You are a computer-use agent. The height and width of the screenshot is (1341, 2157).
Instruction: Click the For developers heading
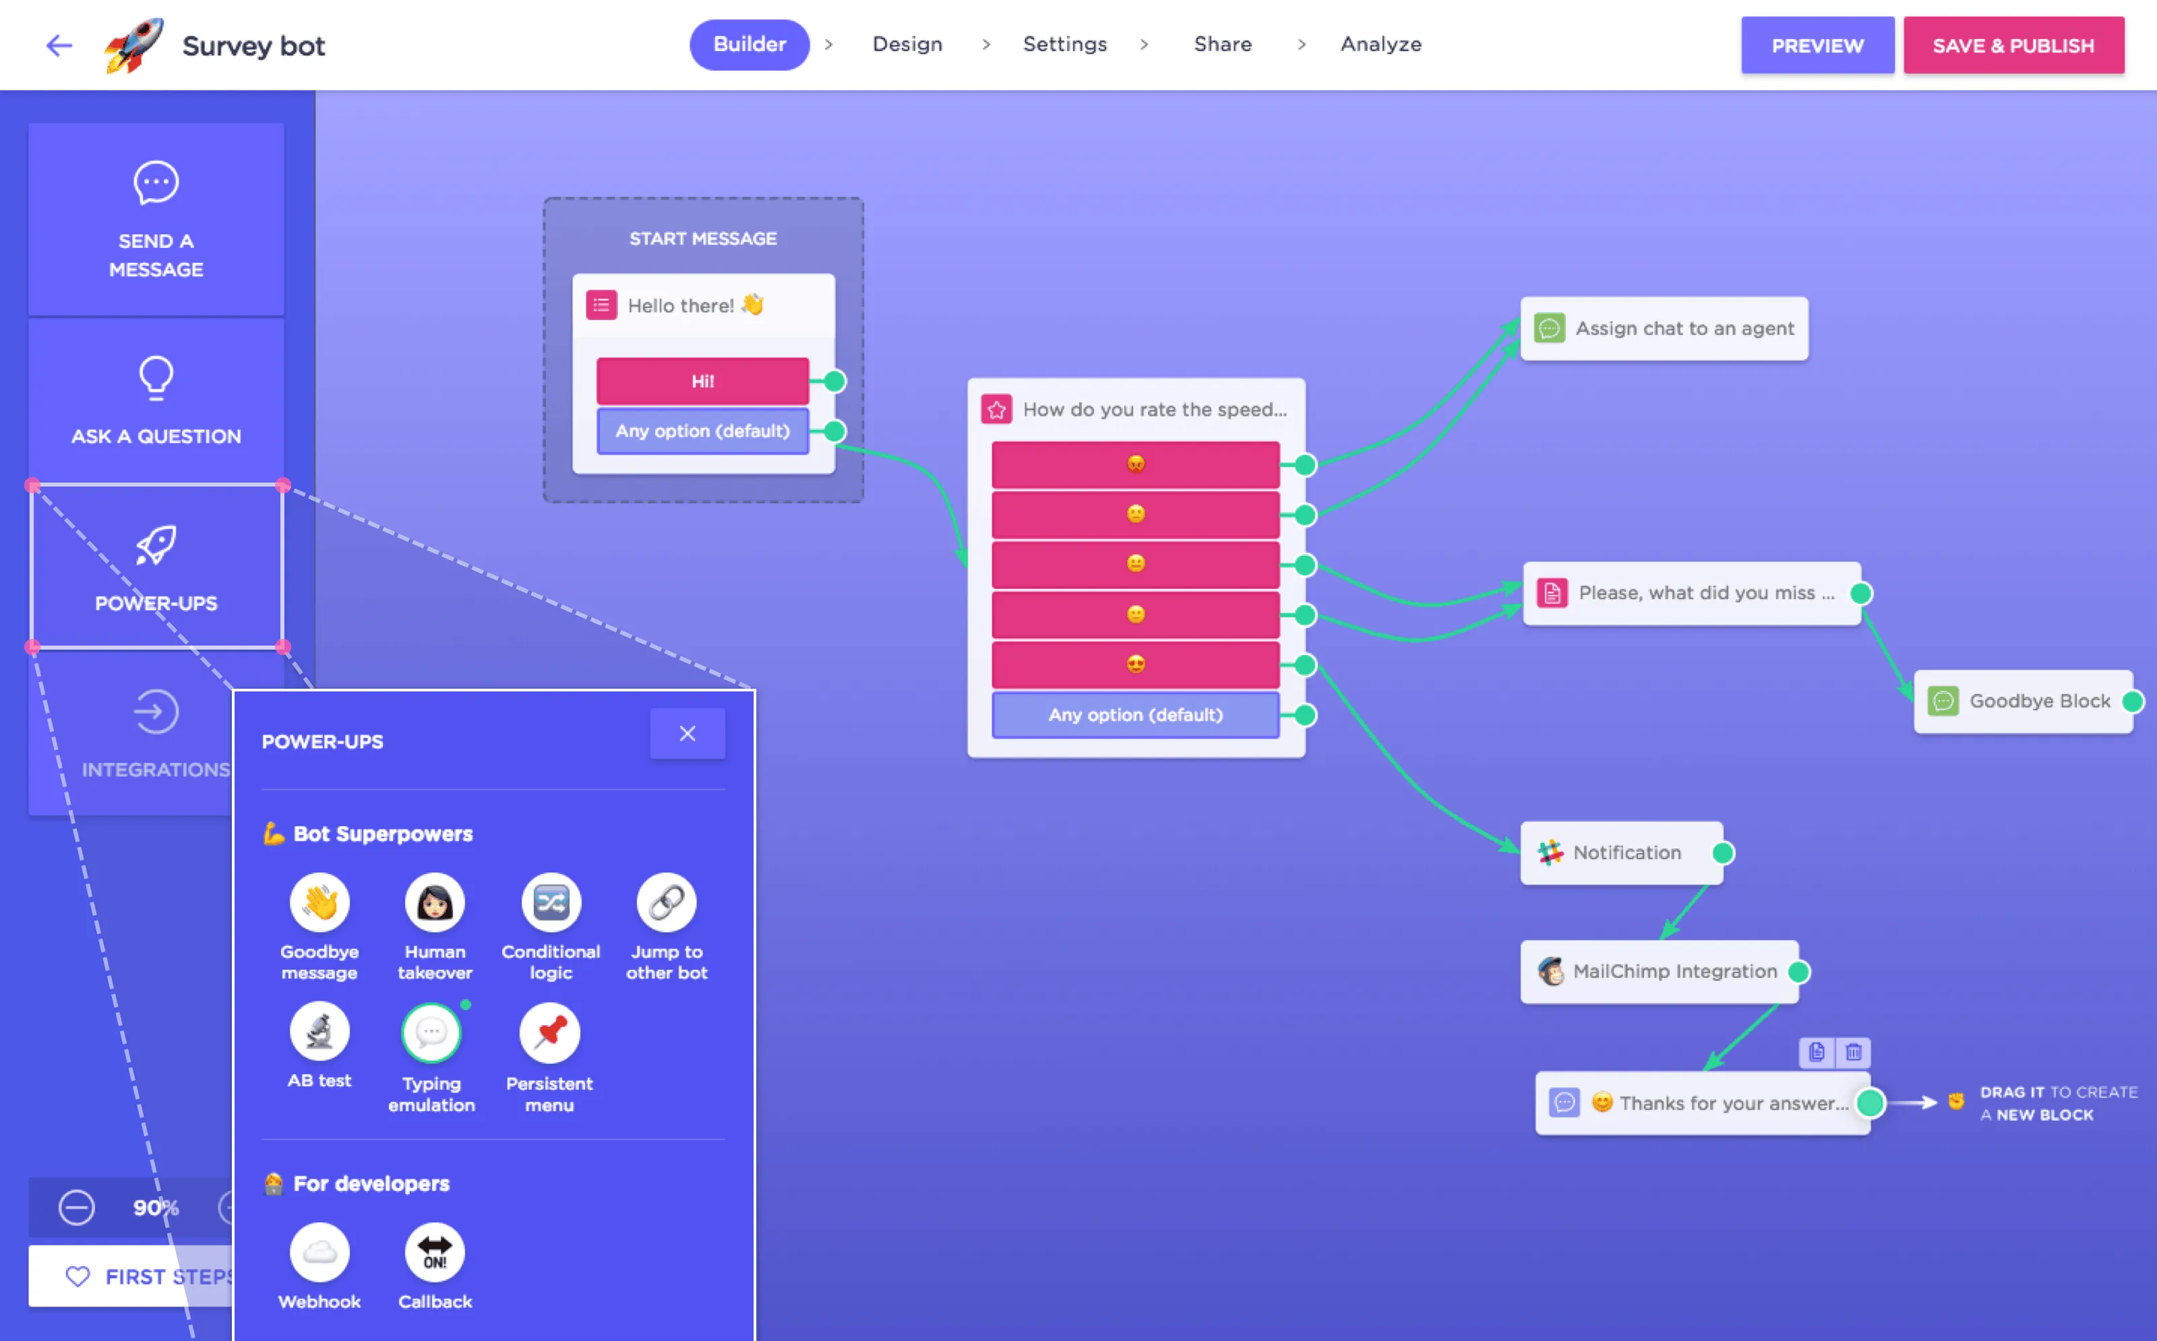[371, 1183]
